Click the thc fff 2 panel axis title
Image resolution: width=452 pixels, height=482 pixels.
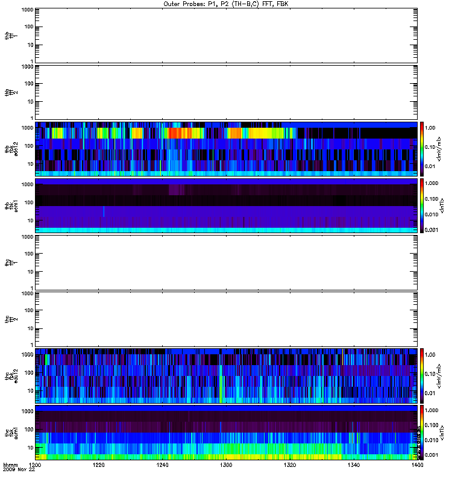[11, 319]
